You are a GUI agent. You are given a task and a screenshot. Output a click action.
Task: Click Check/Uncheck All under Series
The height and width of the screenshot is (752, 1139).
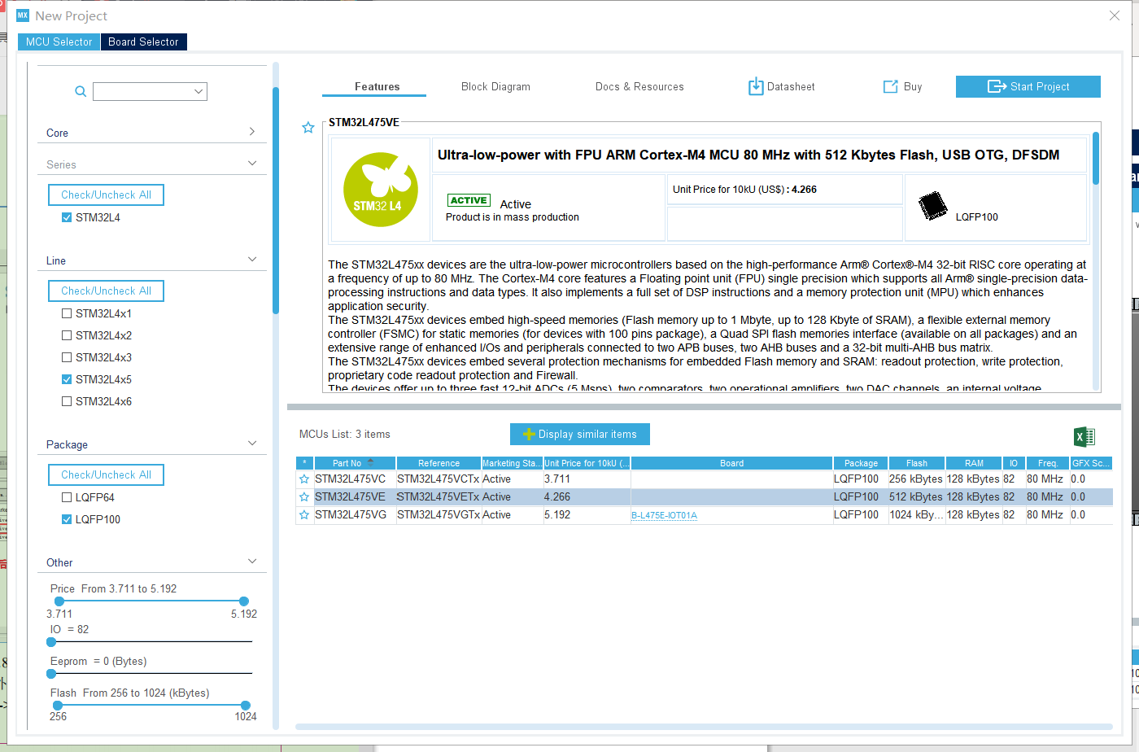pyautogui.click(x=106, y=195)
